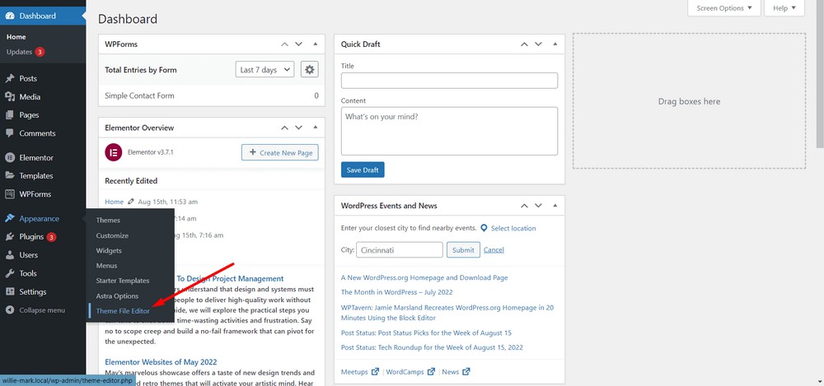Image resolution: width=824 pixels, height=386 pixels.
Task: Open WPTavern Jamie Marsland Recreates Homepage link
Action: (447, 313)
